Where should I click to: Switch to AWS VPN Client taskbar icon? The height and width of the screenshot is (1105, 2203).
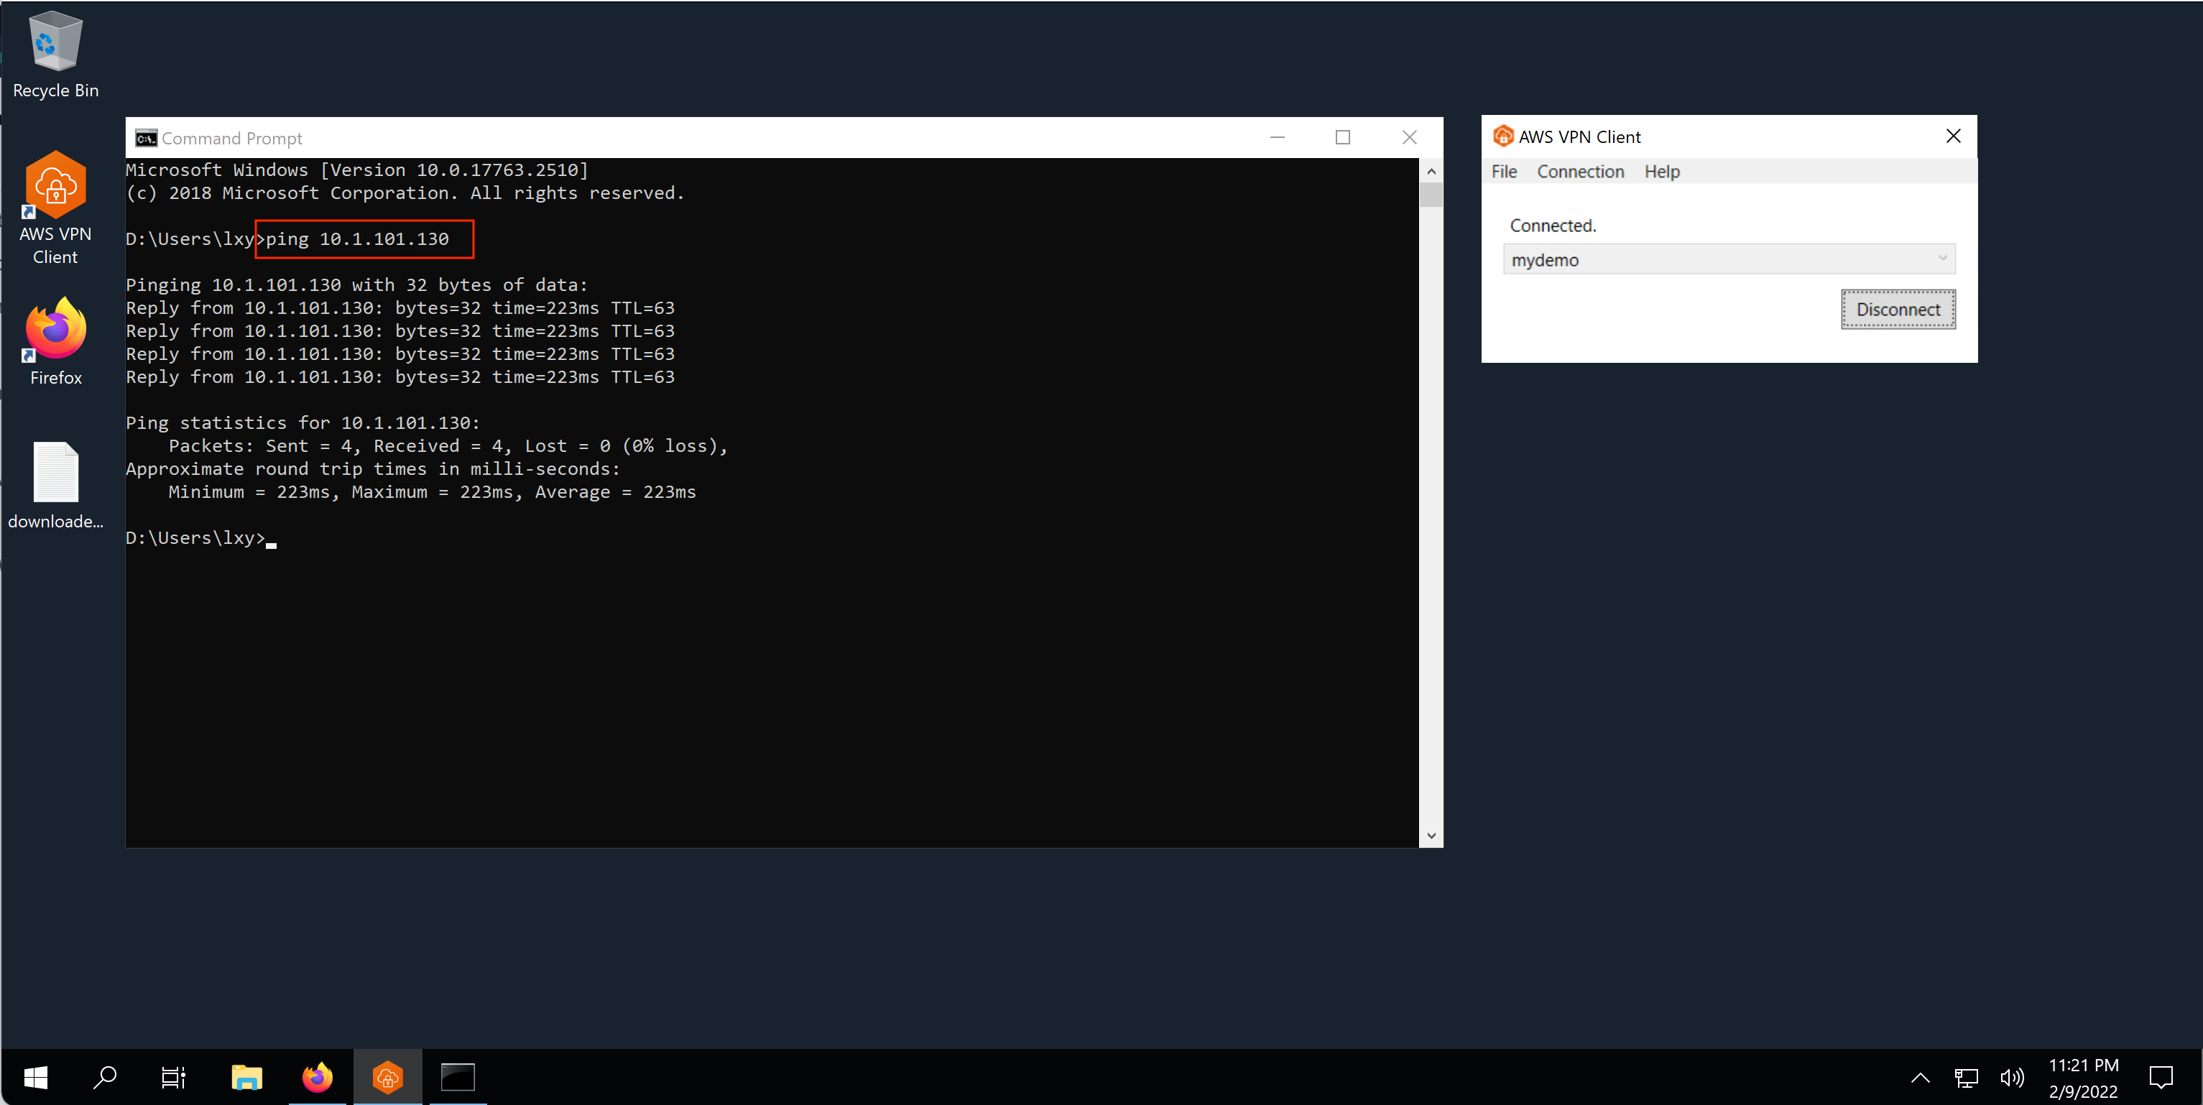(387, 1077)
